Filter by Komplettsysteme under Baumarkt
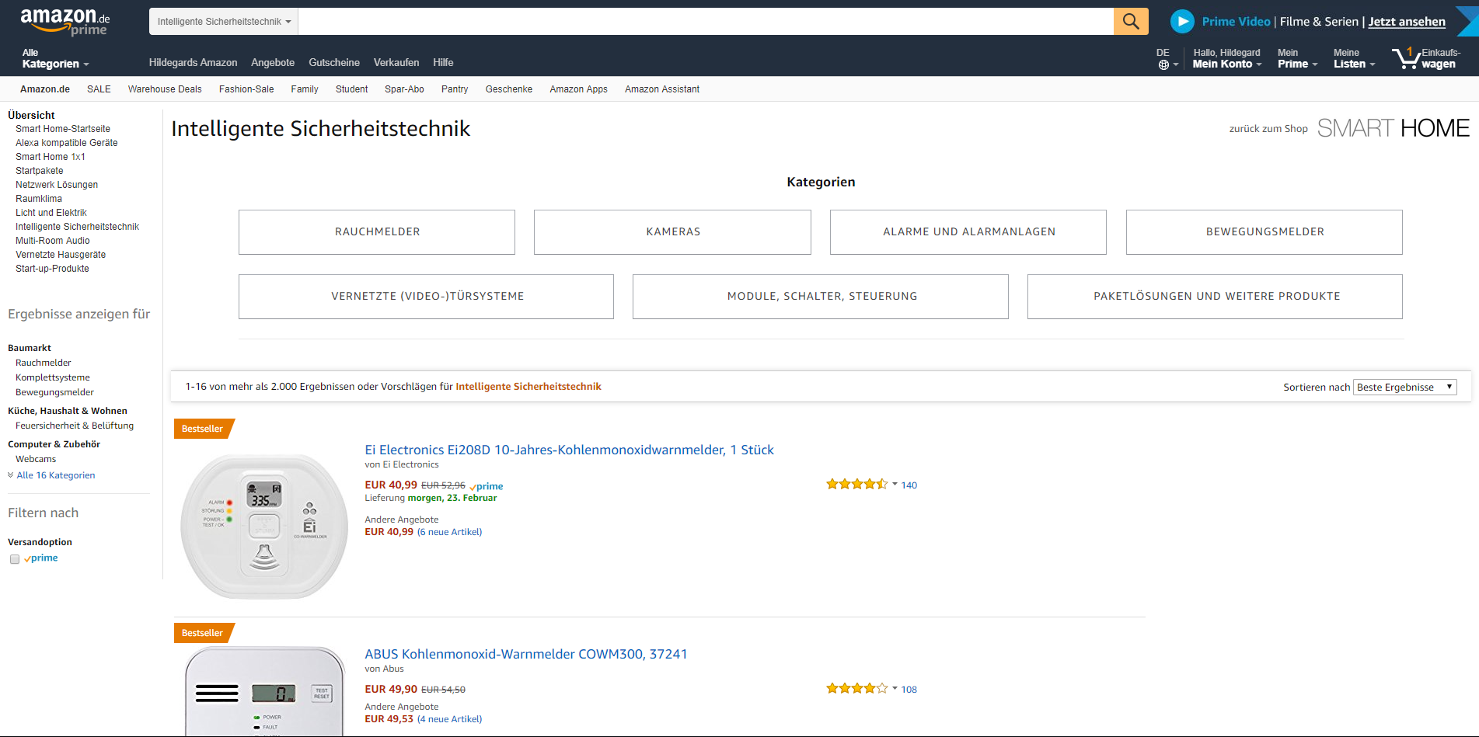This screenshot has width=1479, height=737. (x=53, y=377)
